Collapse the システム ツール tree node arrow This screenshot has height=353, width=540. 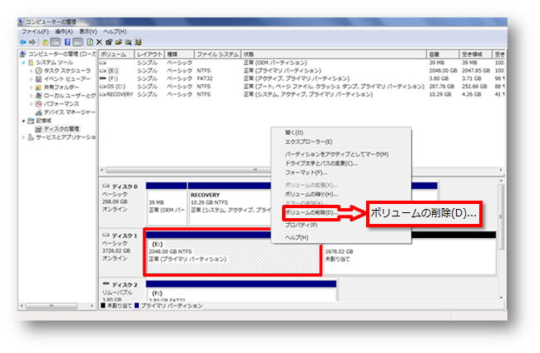(x=23, y=62)
